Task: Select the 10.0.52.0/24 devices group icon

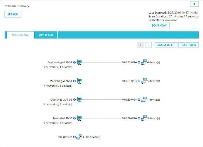Action: (144, 62)
